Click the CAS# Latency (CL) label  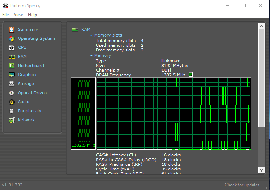116,155
